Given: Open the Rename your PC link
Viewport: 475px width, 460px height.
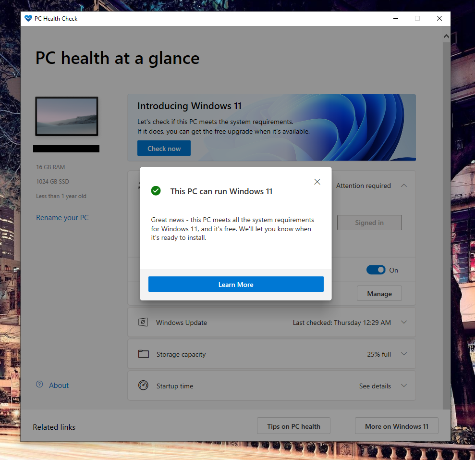Looking at the screenshot, I should (x=62, y=218).
